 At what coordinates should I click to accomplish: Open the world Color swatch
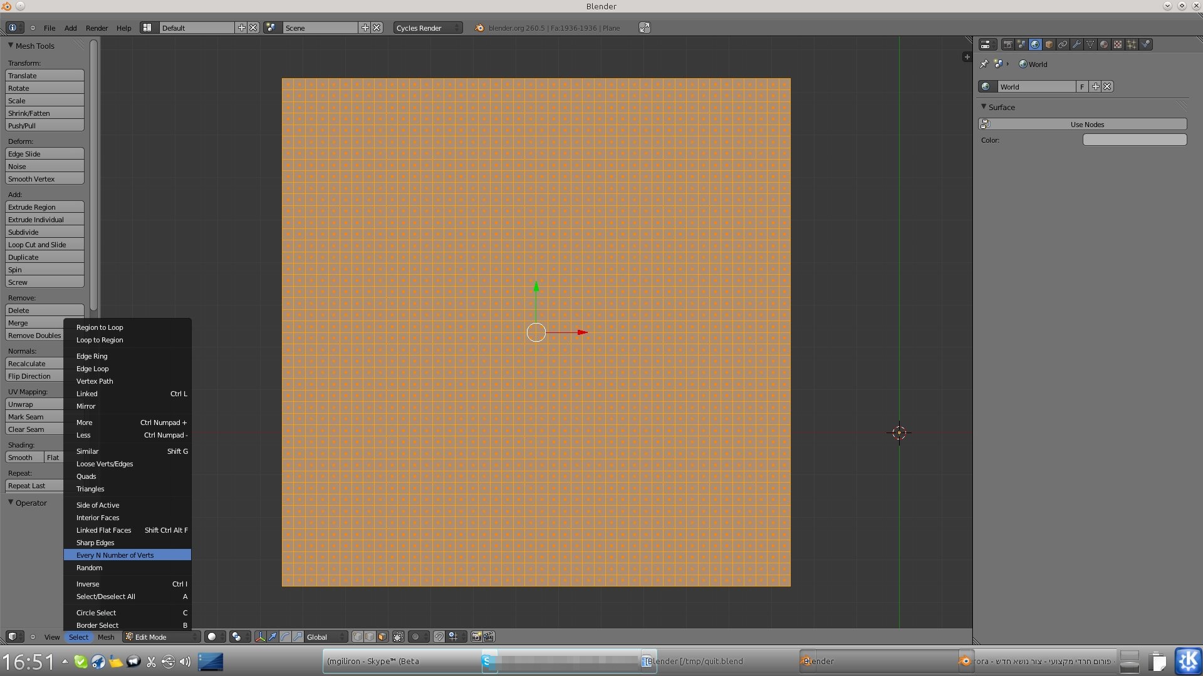coord(1134,140)
